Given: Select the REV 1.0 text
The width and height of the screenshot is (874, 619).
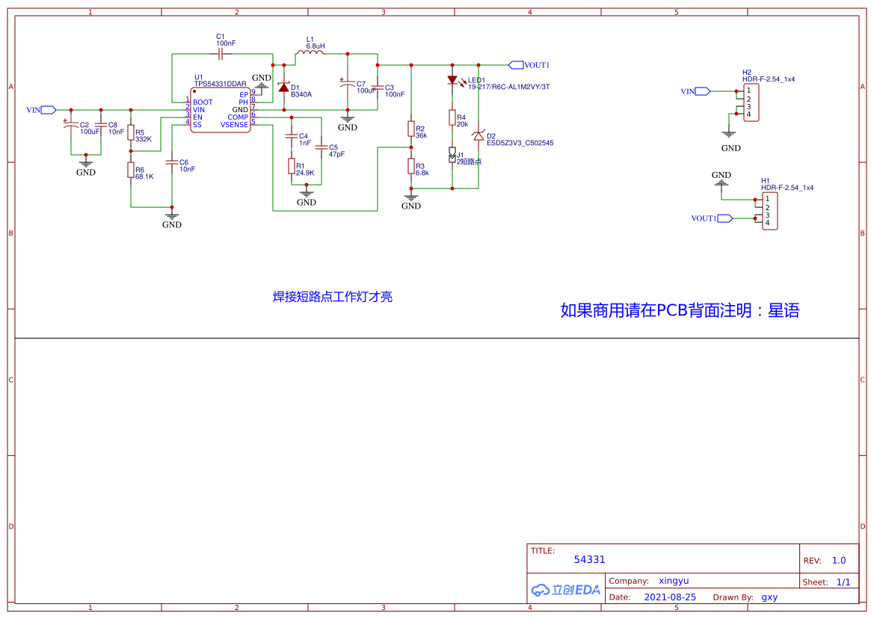Looking at the screenshot, I should (838, 560).
